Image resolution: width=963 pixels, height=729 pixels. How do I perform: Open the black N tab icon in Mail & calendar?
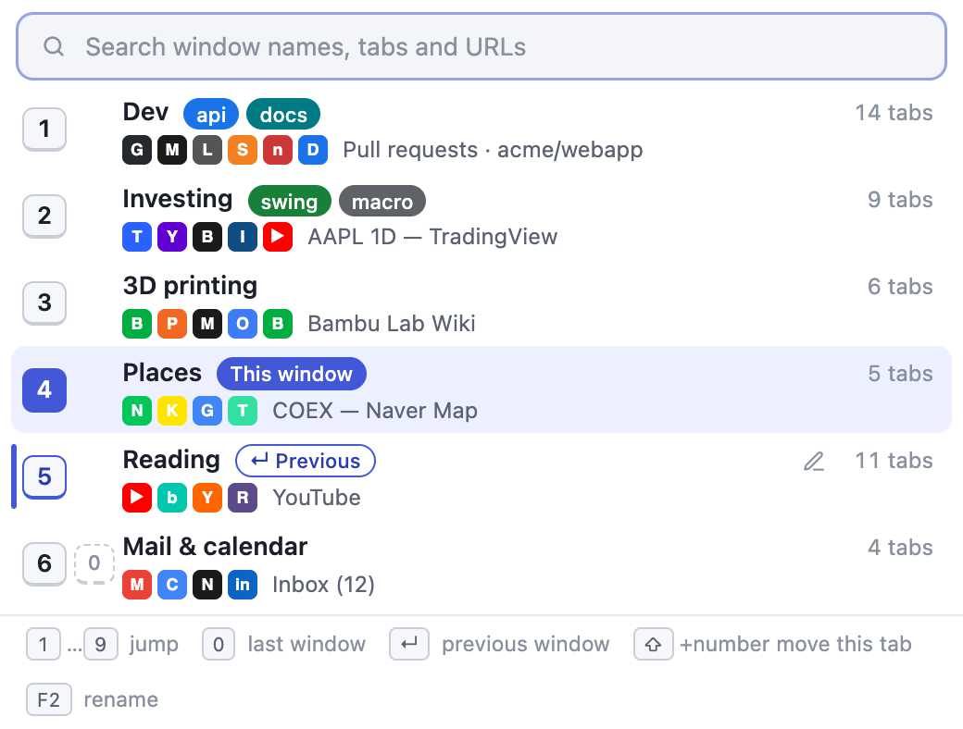[207, 585]
